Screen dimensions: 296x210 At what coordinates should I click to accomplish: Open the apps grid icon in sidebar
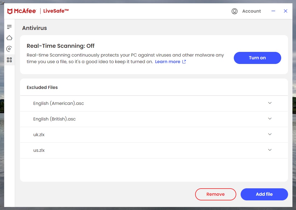9,60
